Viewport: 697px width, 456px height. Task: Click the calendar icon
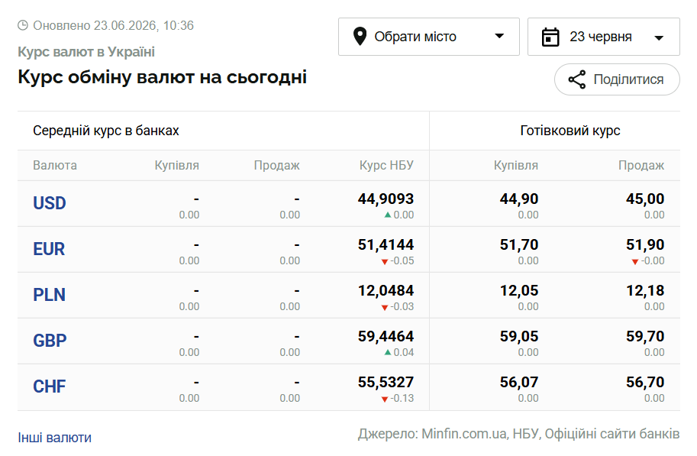(x=550, y=37)
